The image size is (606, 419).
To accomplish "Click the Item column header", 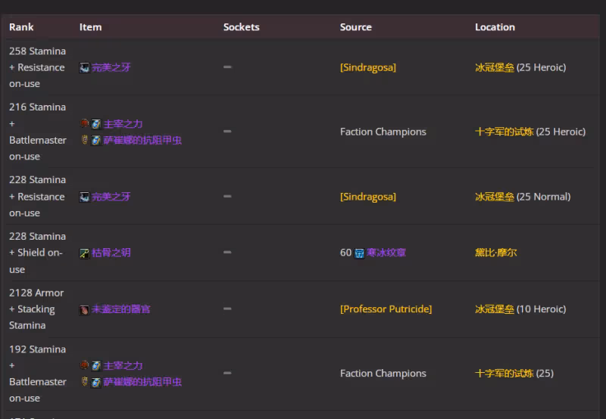I will tap(90, 27).
